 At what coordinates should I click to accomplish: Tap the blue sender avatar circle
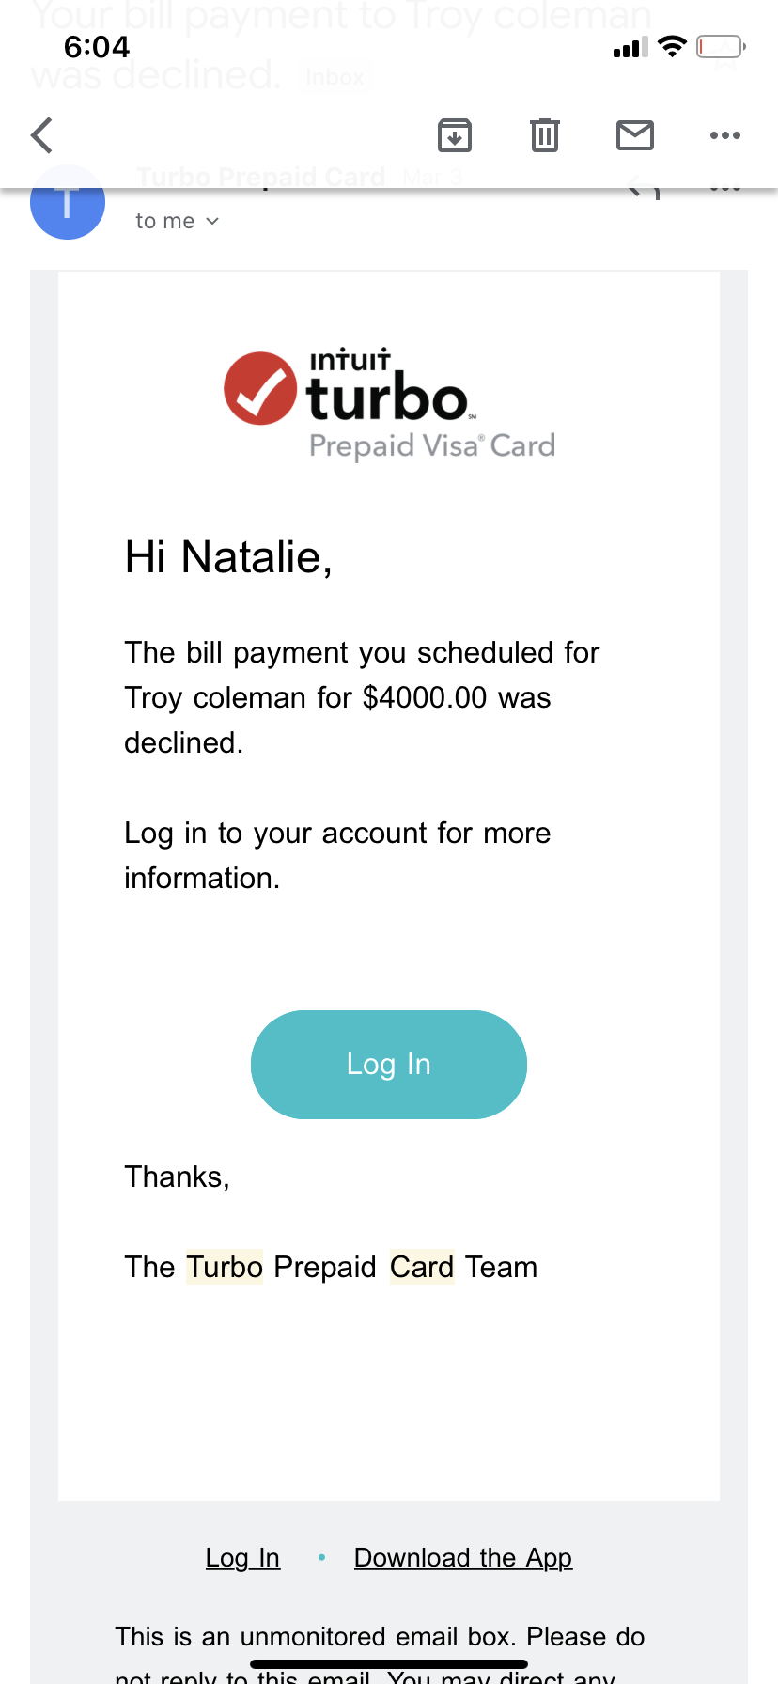(68, 205)
